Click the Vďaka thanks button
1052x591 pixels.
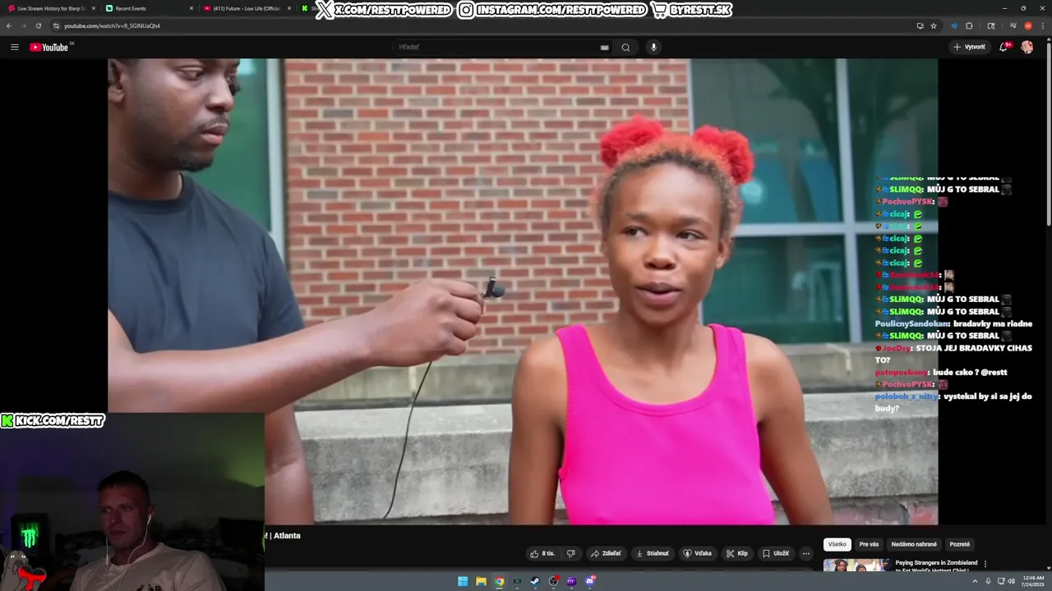coord(698,553)
